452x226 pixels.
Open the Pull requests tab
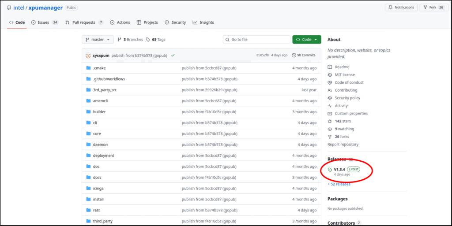tap(84, 22)
